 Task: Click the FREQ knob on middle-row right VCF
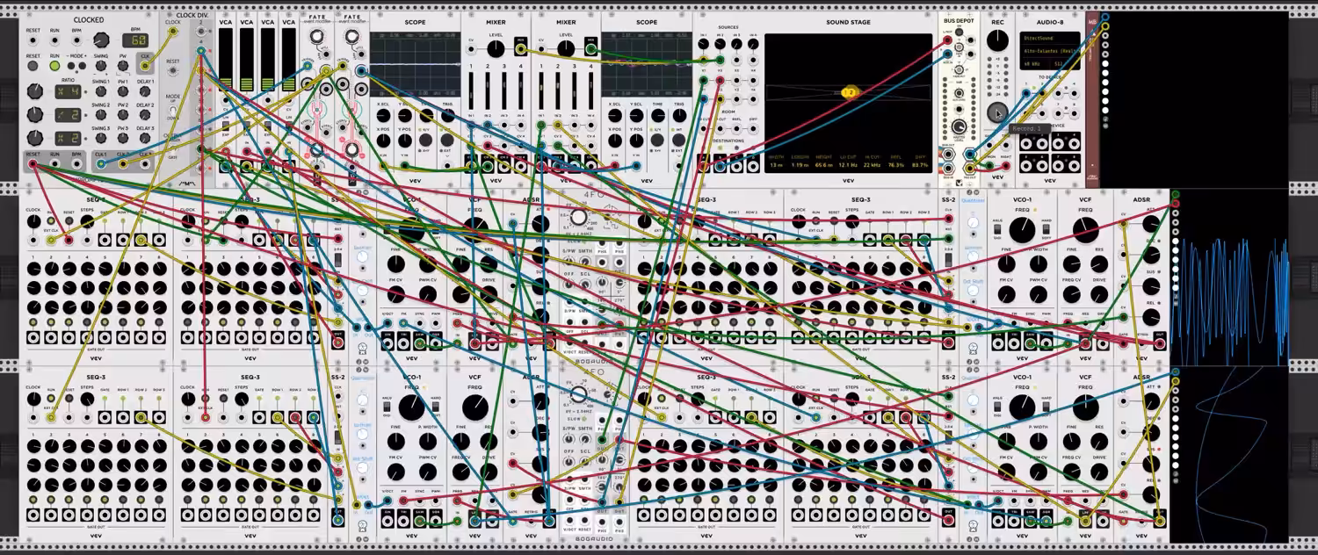(x=1086, y=231)
